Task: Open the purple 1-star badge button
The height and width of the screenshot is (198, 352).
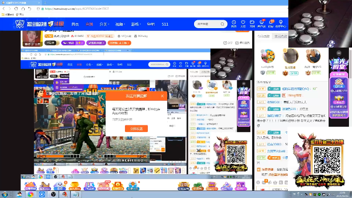Action: point(73,43)
